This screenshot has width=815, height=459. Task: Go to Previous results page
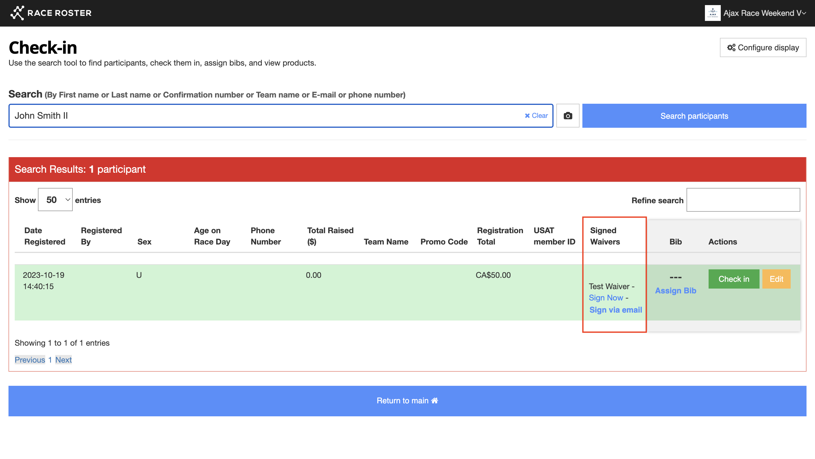point(30,360)
